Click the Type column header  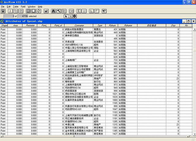99,25
